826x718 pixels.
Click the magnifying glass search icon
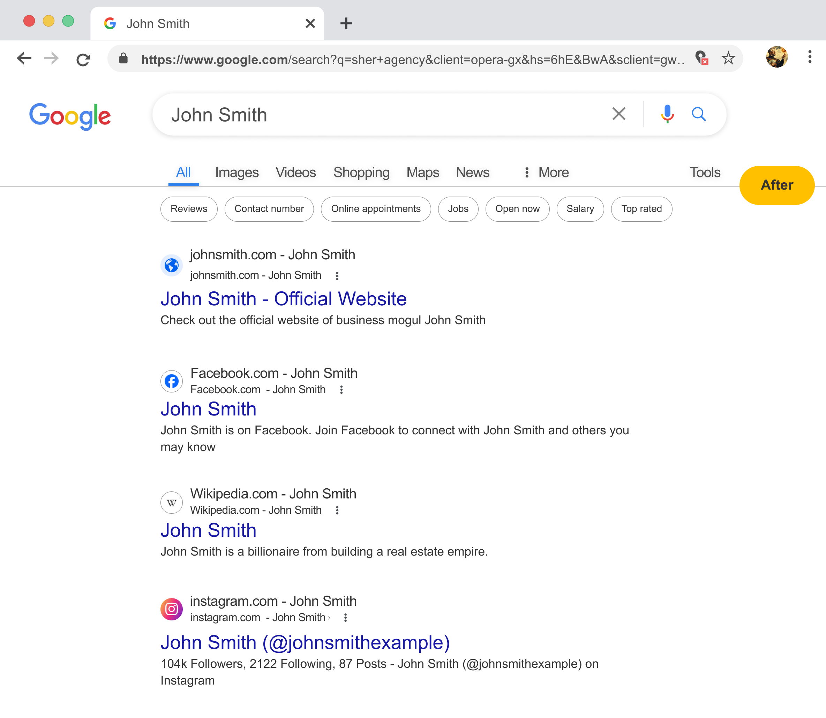[x=698, y=114]
